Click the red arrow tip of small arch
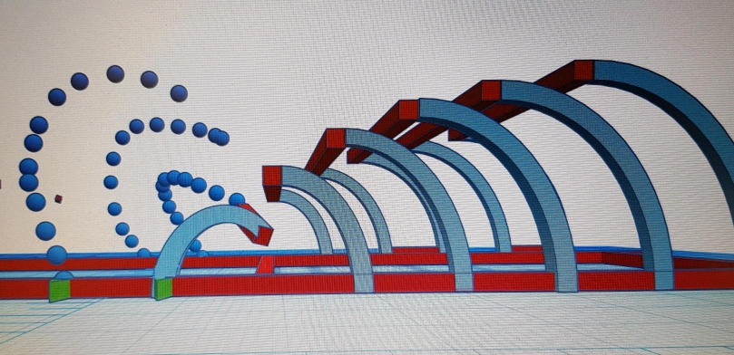This screenshot has width=734, height=355. pyautogui.click(x=258, y=226)
